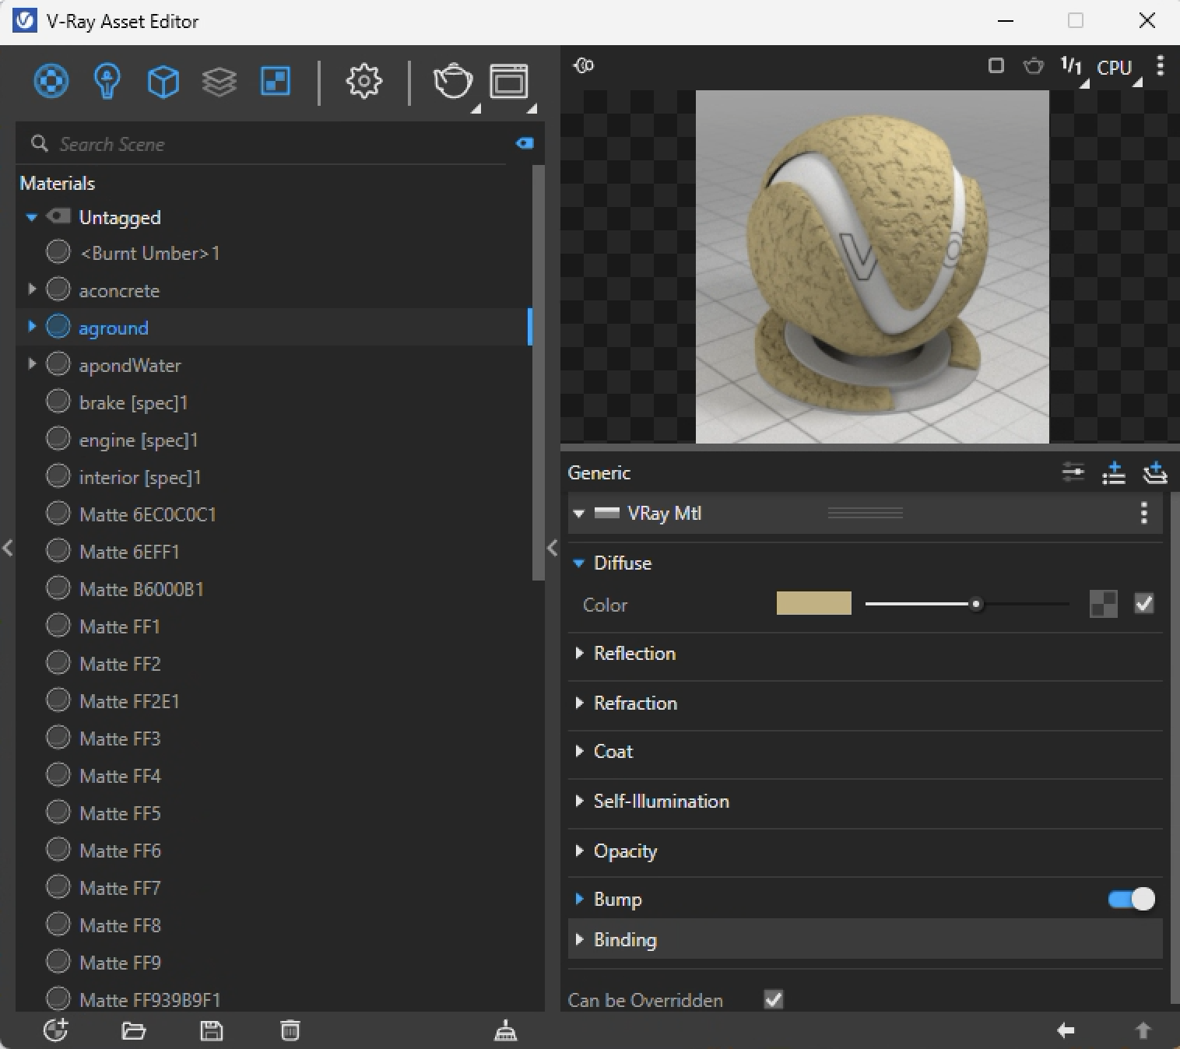Image resolution: width=1180 pixels, height=1049 pixels.
Task: Open the Textures category checker icon
Action: [x=276, y=81]
